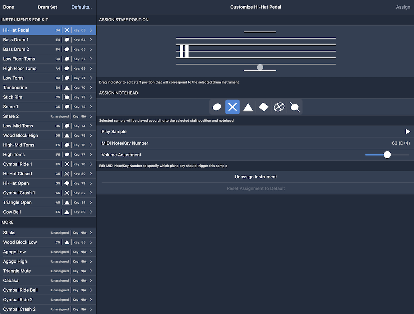Click Play Sample row label
The height and width of the screenshot is (314, 414).
[114, 132]
